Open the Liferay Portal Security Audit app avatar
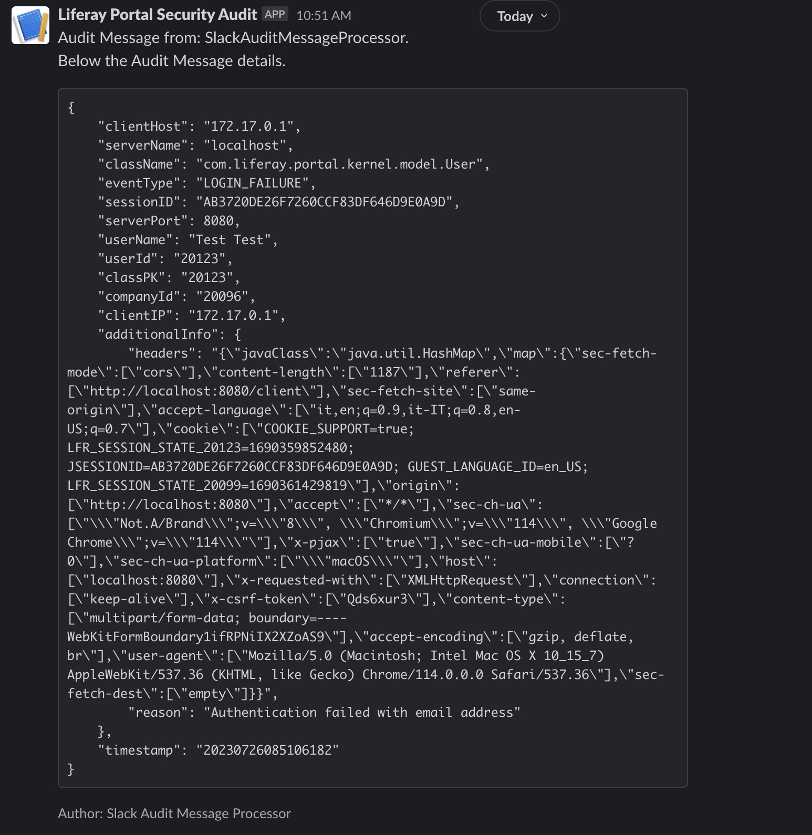This screenshot has width=812, height=835. [30, 25]
